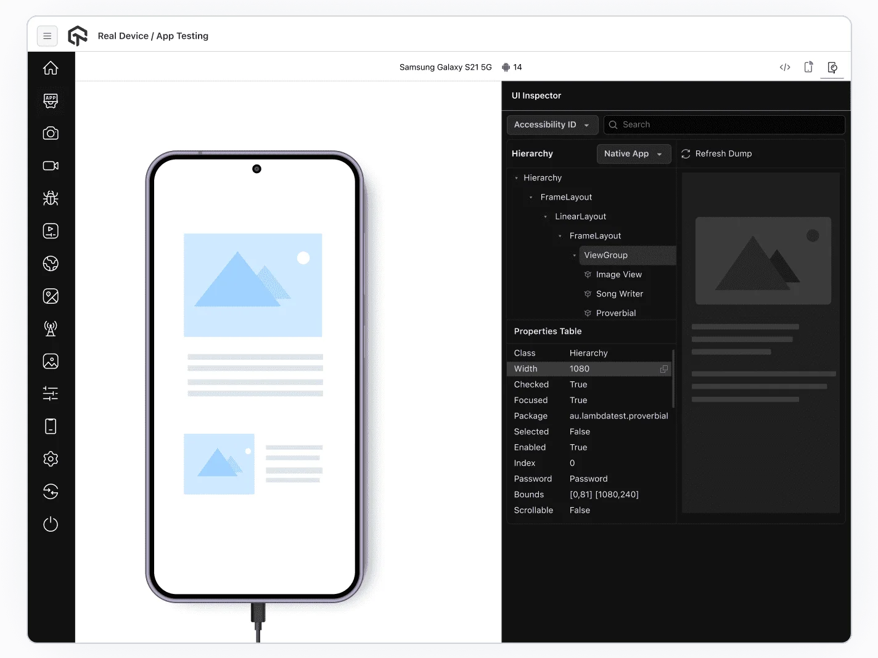Viewport: 878px width, 658px height.
Task: Click the search input field
Action: [724, 124]
